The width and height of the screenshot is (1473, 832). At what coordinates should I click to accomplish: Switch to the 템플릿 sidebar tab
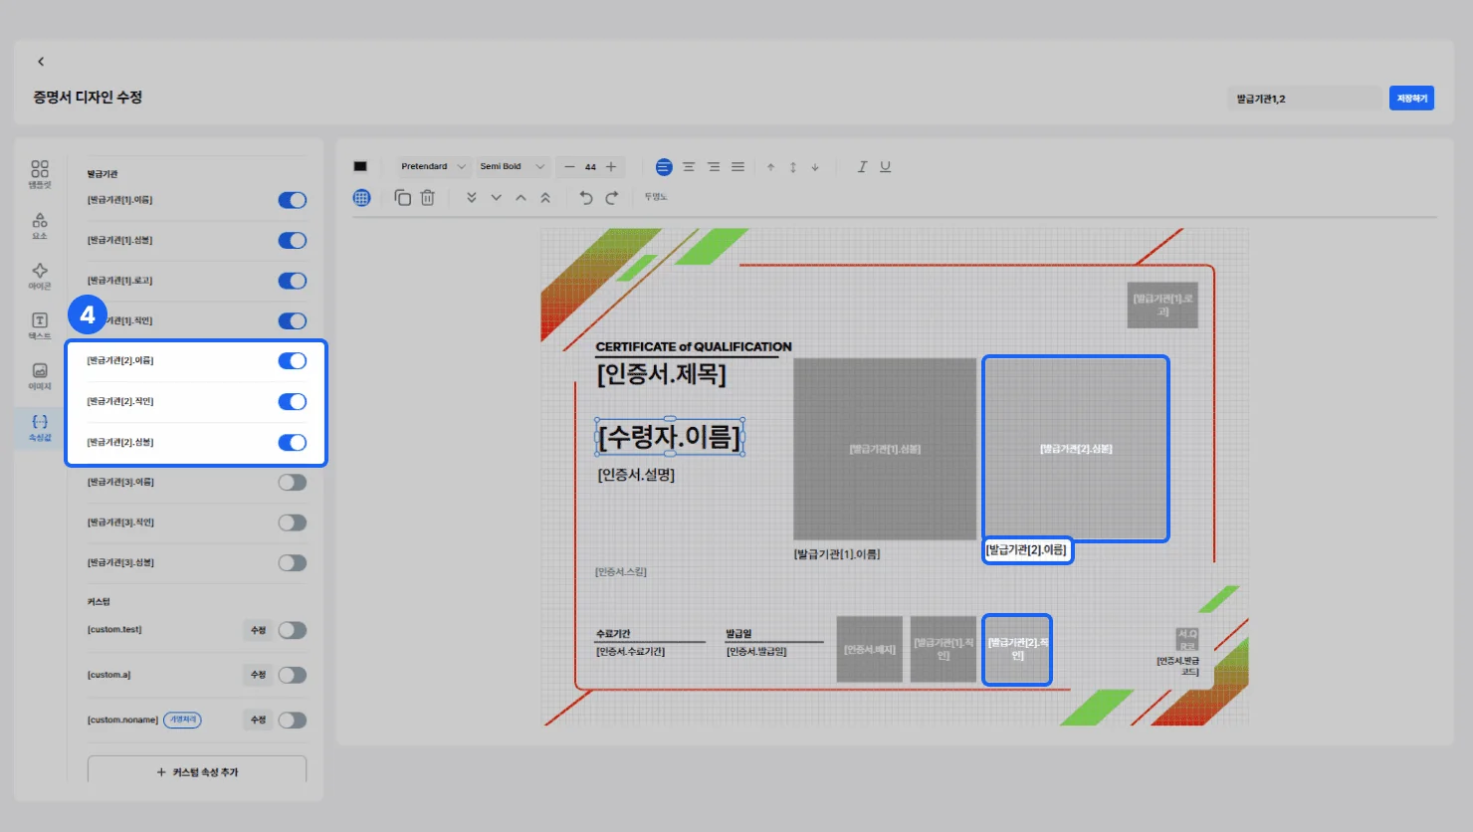(x=40, y=174)
